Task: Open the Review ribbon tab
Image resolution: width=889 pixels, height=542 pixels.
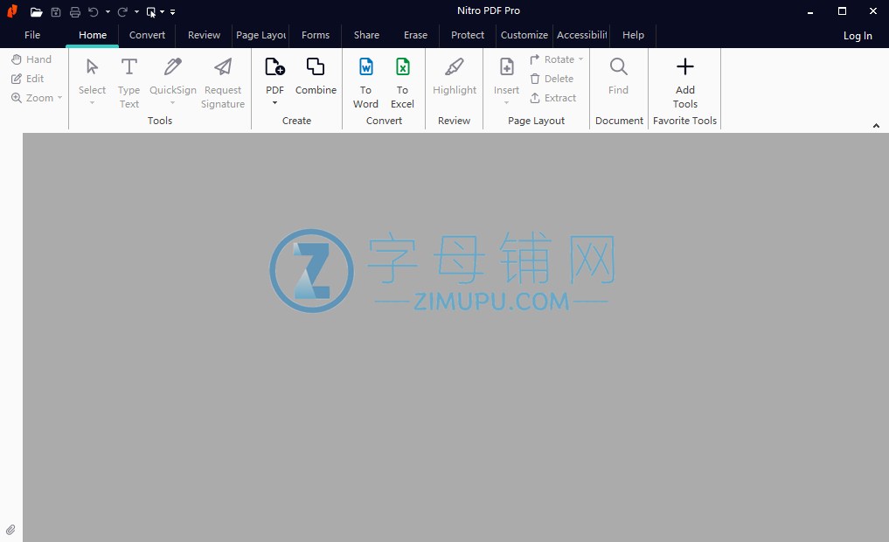Action: pyautogui.click(x=204, y=35)
